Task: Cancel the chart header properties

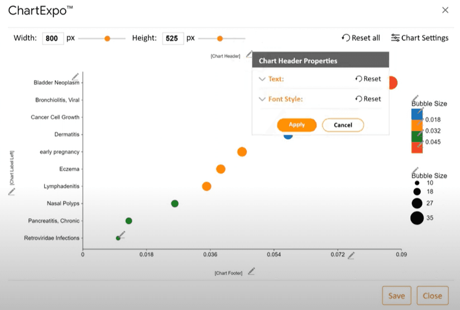Action: click(x=343, y=125)
